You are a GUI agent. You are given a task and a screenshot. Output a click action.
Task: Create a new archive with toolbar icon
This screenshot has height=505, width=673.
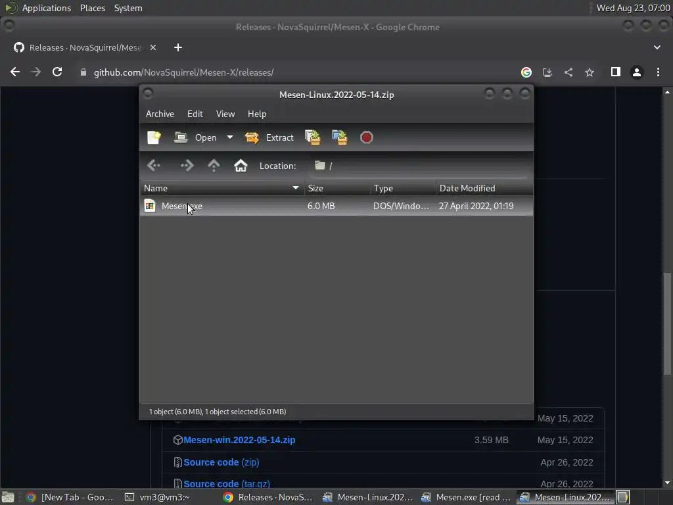coord(154,137)
